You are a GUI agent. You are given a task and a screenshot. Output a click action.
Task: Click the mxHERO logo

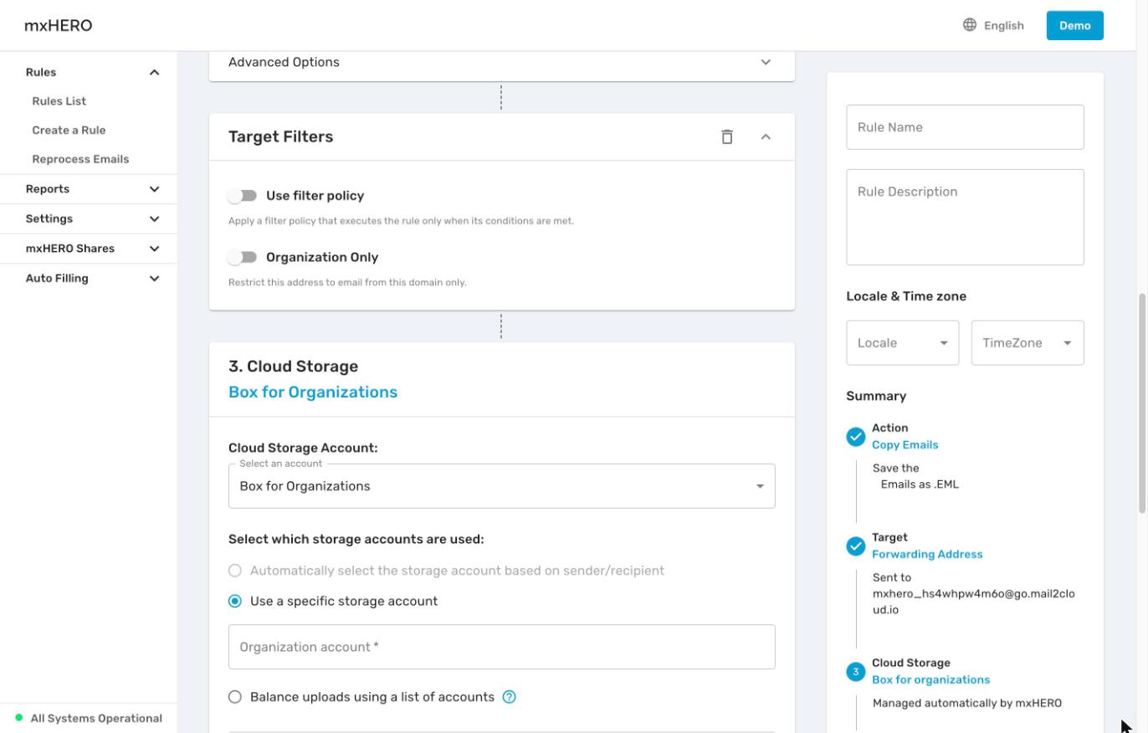pyautogui.click(x=59, y=25)
